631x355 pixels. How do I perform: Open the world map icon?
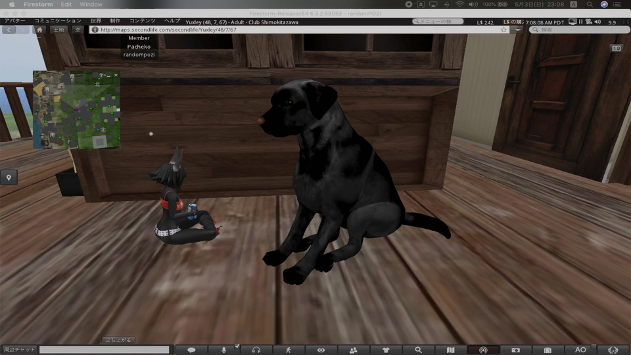coord(451,350)
